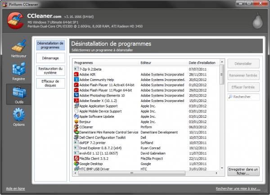Open the Options gear icon

click(x=18, y=117)
